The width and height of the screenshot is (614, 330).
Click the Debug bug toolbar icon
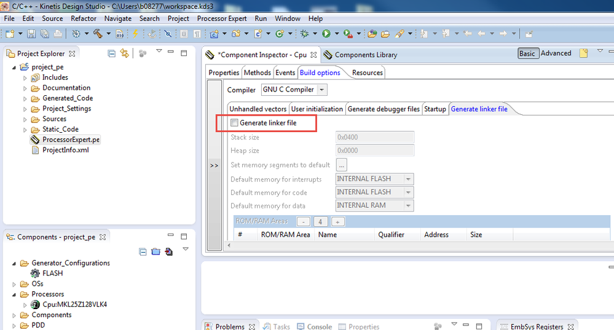point(304,34)
